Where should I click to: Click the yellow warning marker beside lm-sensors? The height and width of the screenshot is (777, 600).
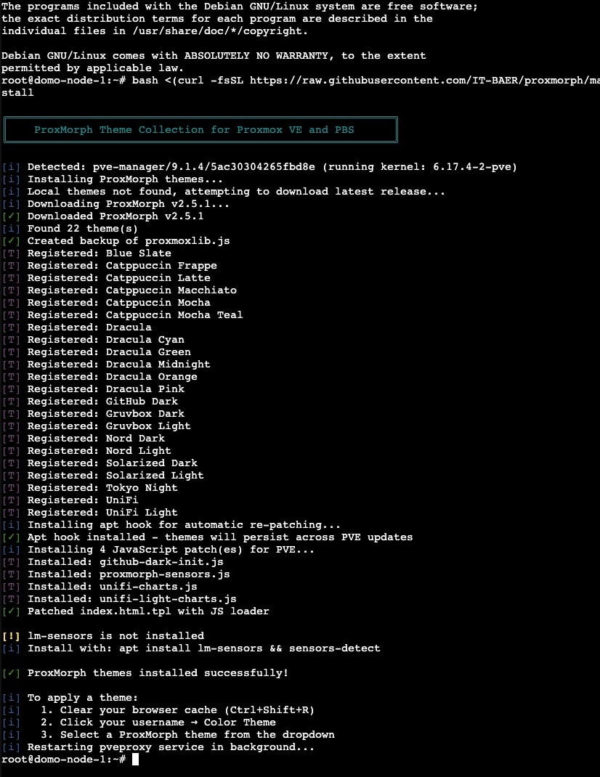point(12,635)
